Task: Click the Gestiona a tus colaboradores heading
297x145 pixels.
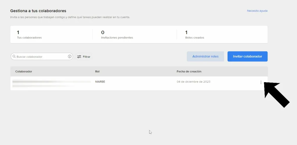Action: click(38, 11)
